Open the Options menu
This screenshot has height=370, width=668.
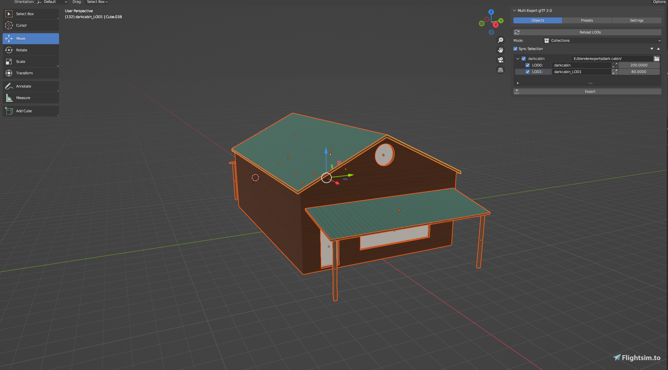coord(659,2)
